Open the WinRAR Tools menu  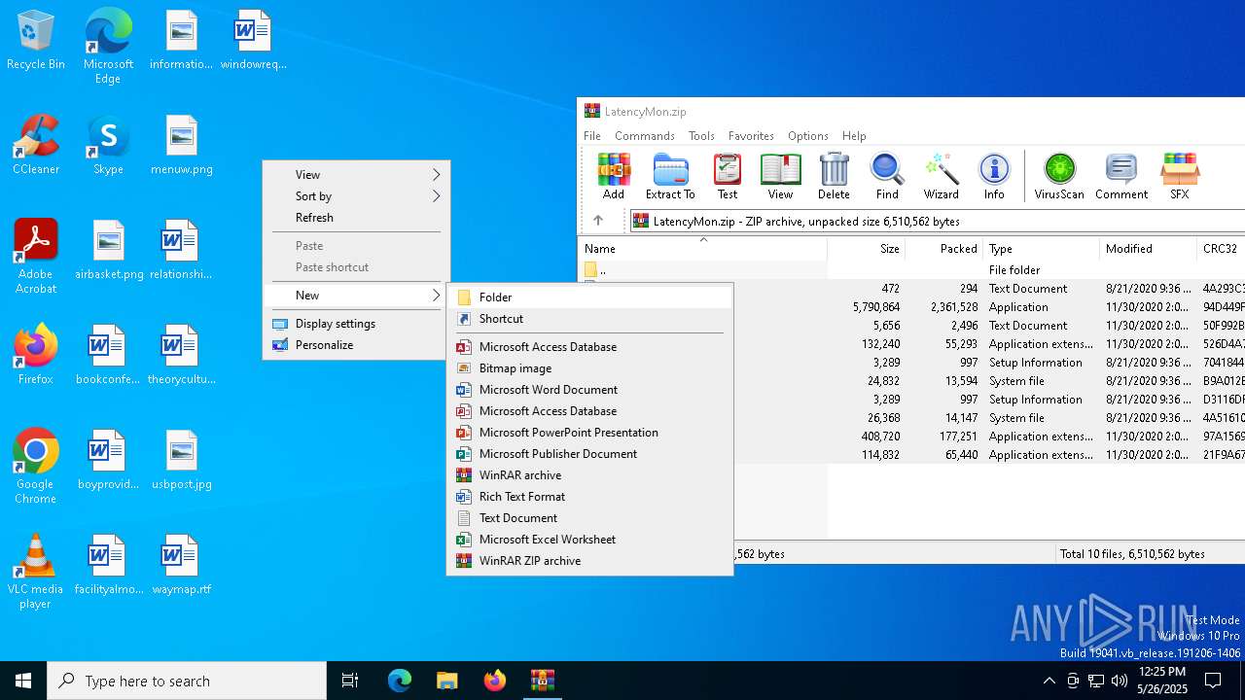pos(701,136)
